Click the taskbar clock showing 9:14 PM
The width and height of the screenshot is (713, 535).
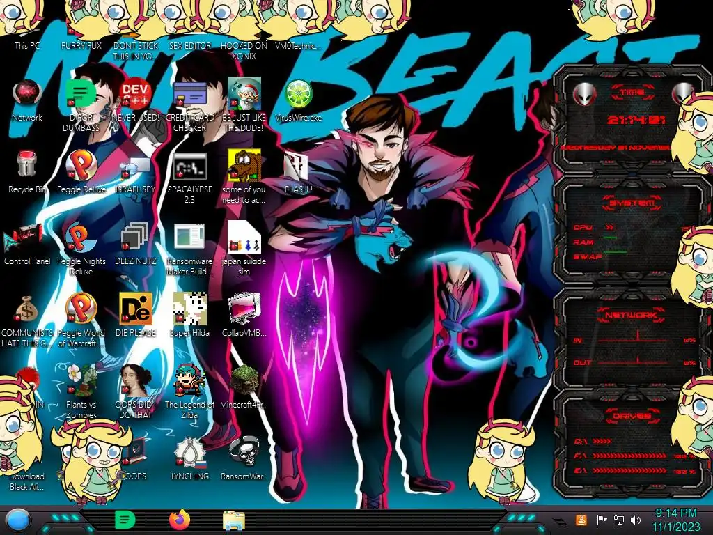pyautogui.click(x=675, y=520)
